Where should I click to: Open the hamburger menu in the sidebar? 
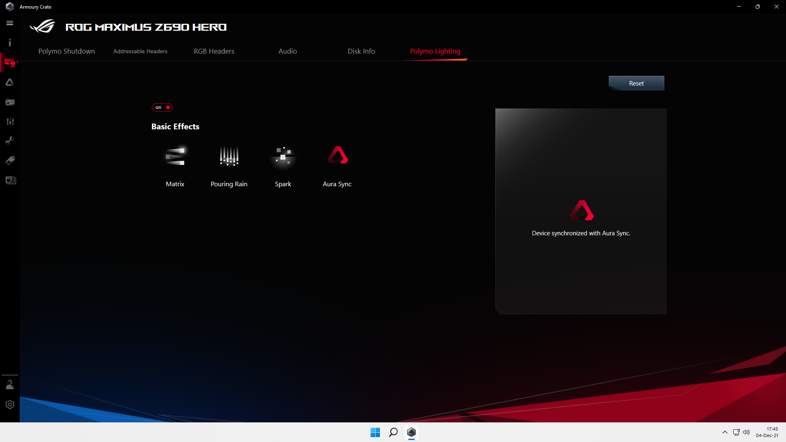tap(10, 23)
